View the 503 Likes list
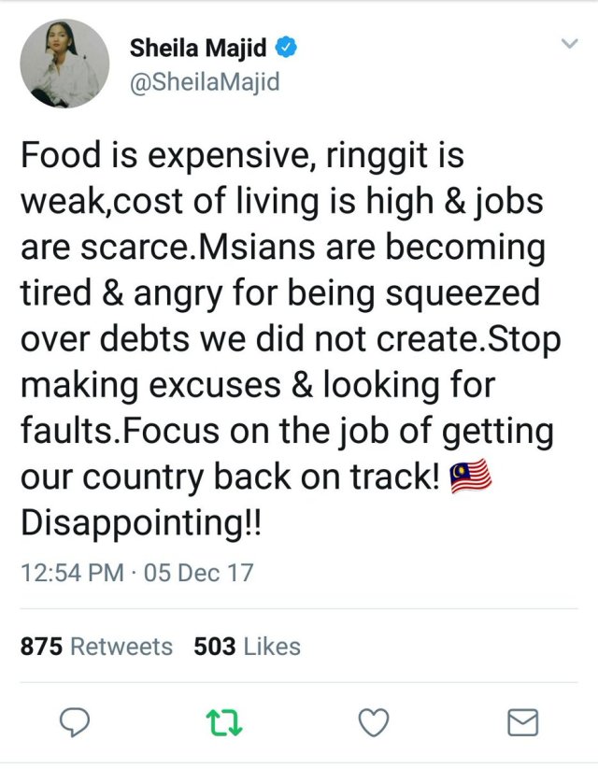 247,647
